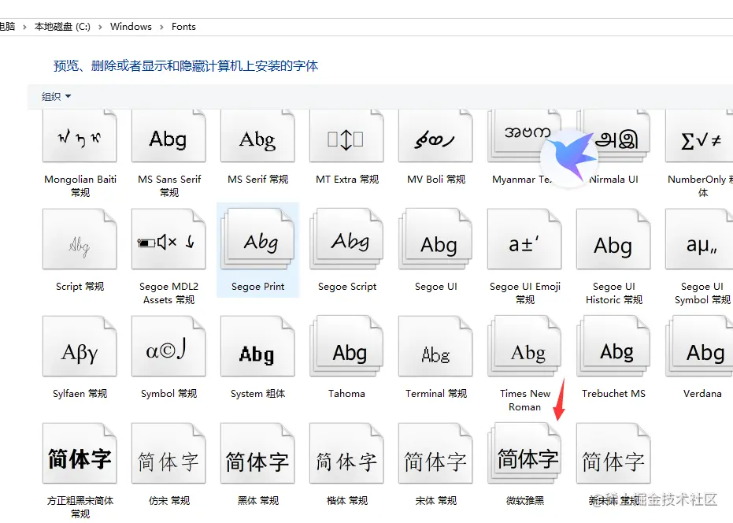Select the MS Serif font icon
The height and width of the screenshot is (523, 733).
[x=257, y=136]
